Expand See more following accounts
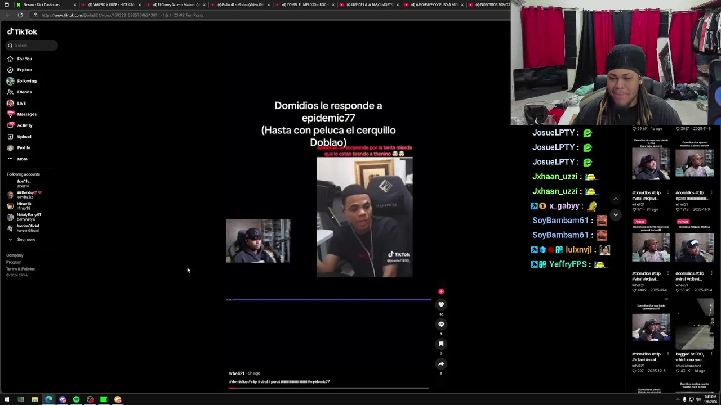The height and width of the screenshot is (405, 721). pos(26,240)
